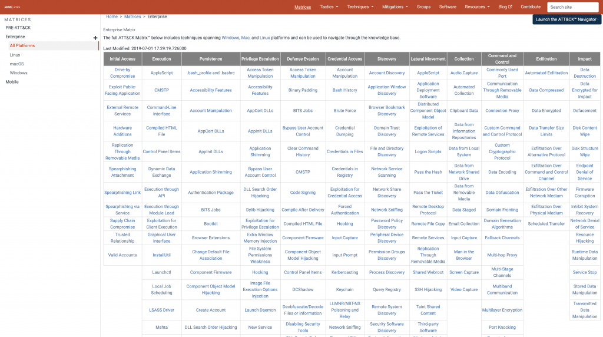Viewport: 603px width, 337px height.
Task: Open Scheduled Transfer technique
Action: coord(546,223)
